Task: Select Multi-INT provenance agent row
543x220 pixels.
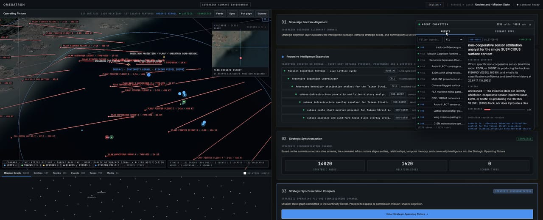Action: tap(440, 79)
